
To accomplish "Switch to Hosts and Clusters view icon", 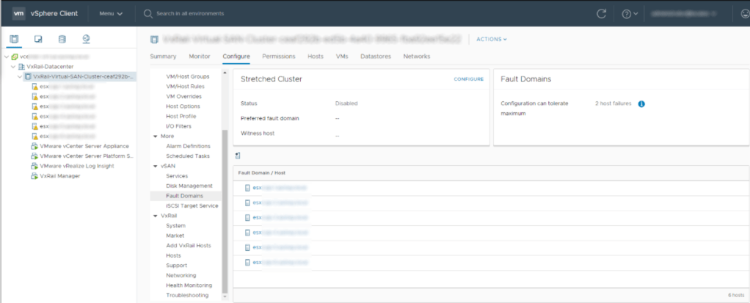I will 15,39.
